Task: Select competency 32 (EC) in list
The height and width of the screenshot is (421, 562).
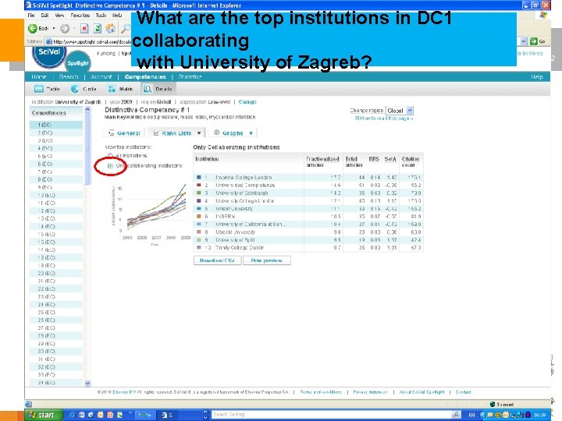Action: (56, 367)
